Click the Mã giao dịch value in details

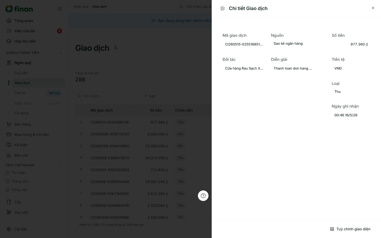click(244, 44)
